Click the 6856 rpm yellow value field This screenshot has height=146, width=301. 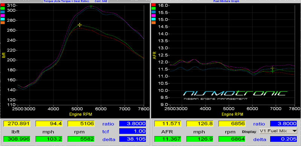pos(232,123)
